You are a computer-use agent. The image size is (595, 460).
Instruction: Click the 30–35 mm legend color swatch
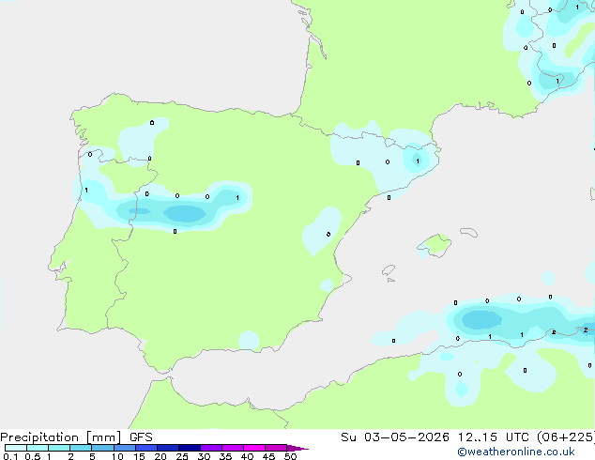(x=211, y=448)
